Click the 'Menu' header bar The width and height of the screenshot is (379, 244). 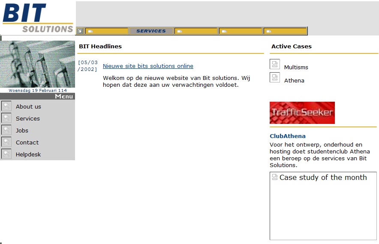37,96
